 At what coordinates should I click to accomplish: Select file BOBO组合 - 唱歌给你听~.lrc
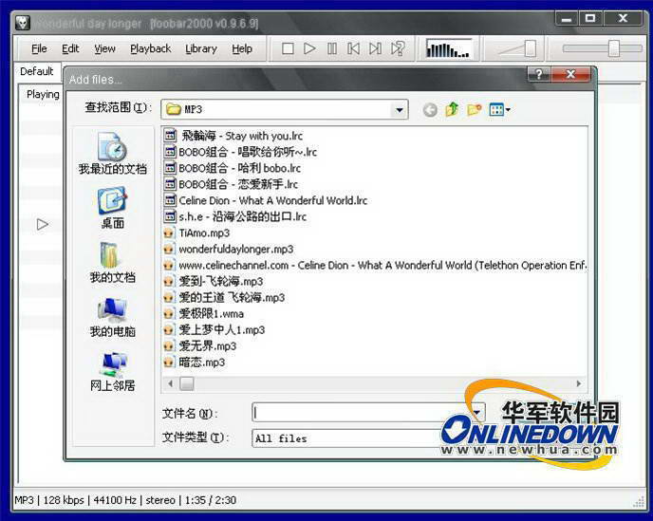click(240, 152)
